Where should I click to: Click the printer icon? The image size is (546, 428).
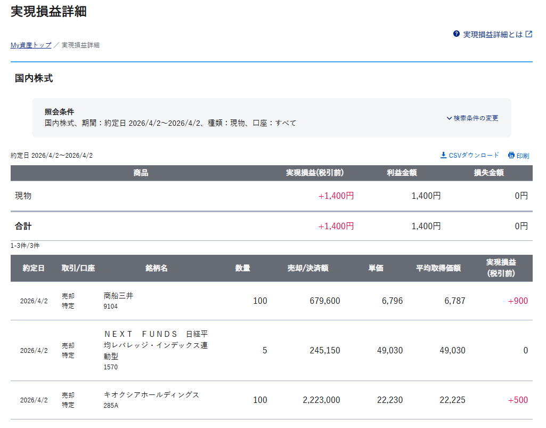click(x=511, y=156)
